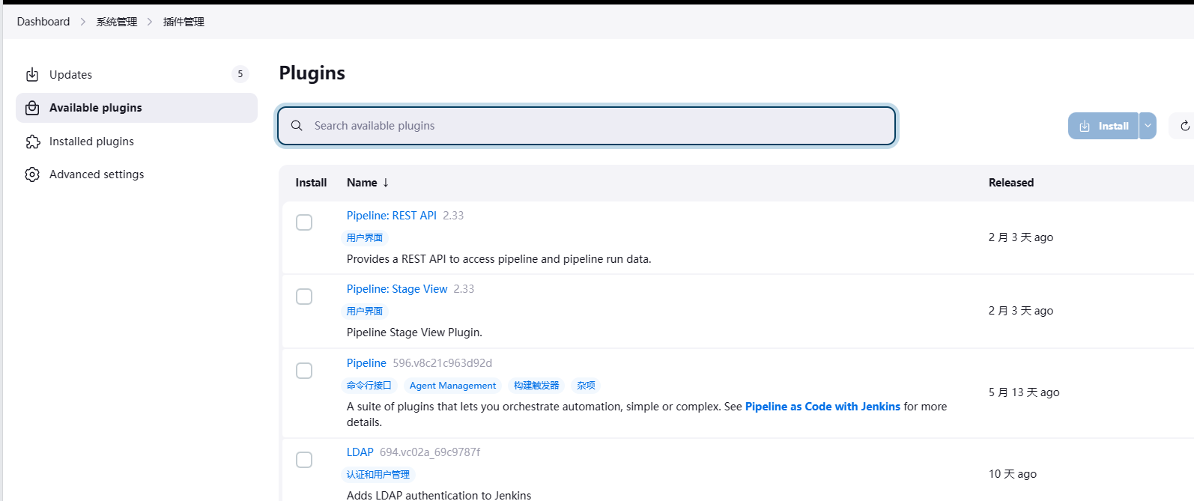This screenshot has height=501, width=1194.
Task: Click the Available plugins shopping bag icon
Action: pos(32,108)
